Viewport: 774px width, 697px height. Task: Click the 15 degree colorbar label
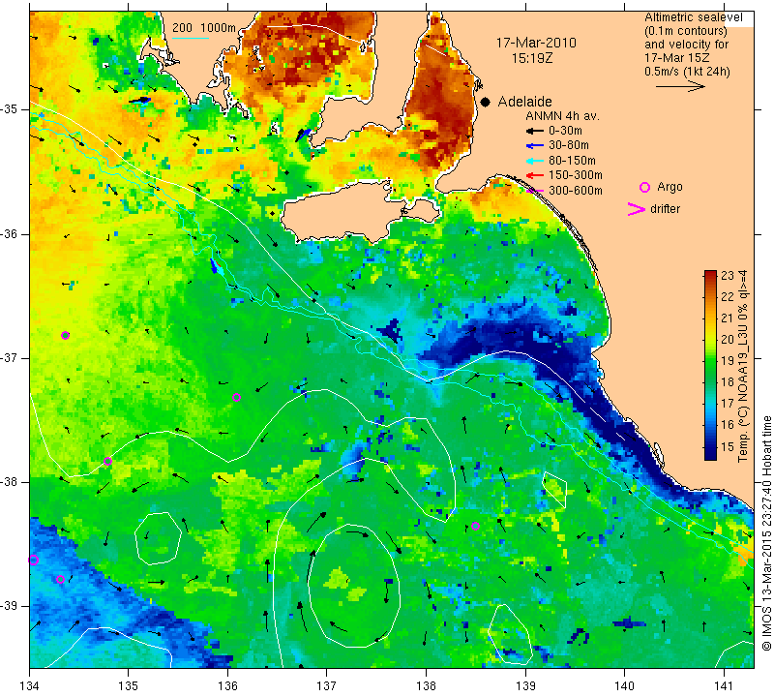pyautogui.click(x=728, y=446)
